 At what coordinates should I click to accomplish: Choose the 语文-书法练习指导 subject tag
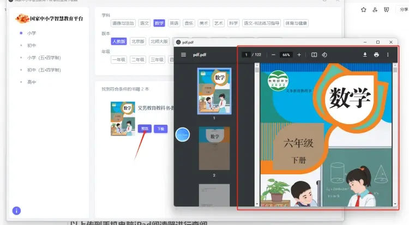coord(261,23)
